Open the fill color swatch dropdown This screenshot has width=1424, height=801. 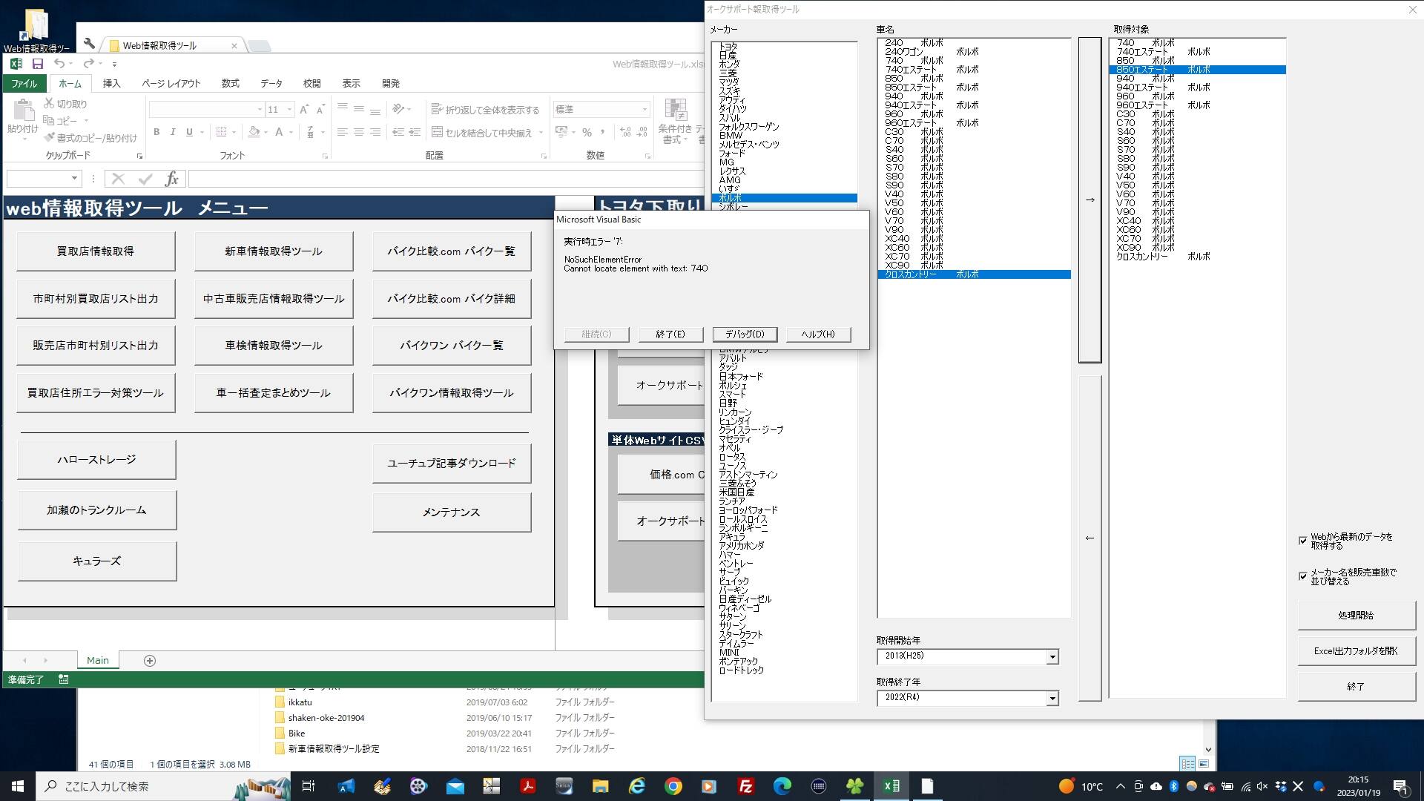point(266,133)
